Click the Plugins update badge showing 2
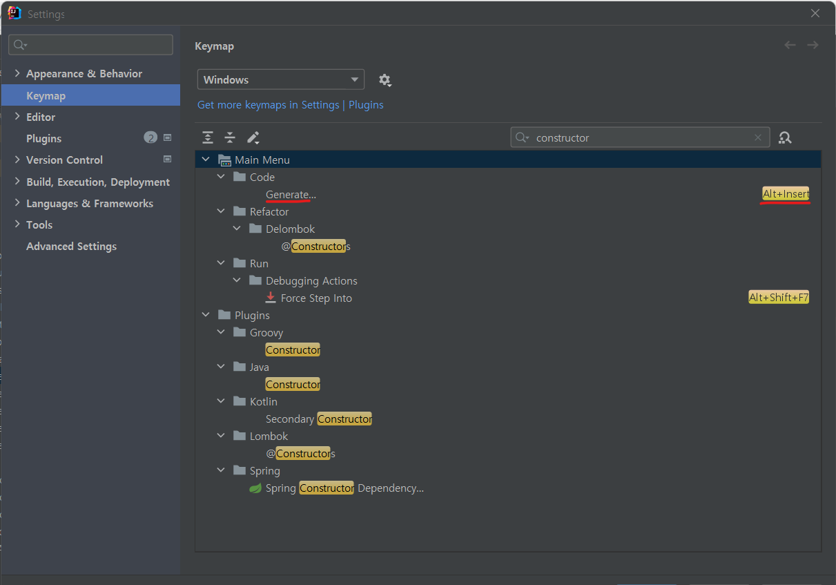The image size is (836, 585). (150, 137)
